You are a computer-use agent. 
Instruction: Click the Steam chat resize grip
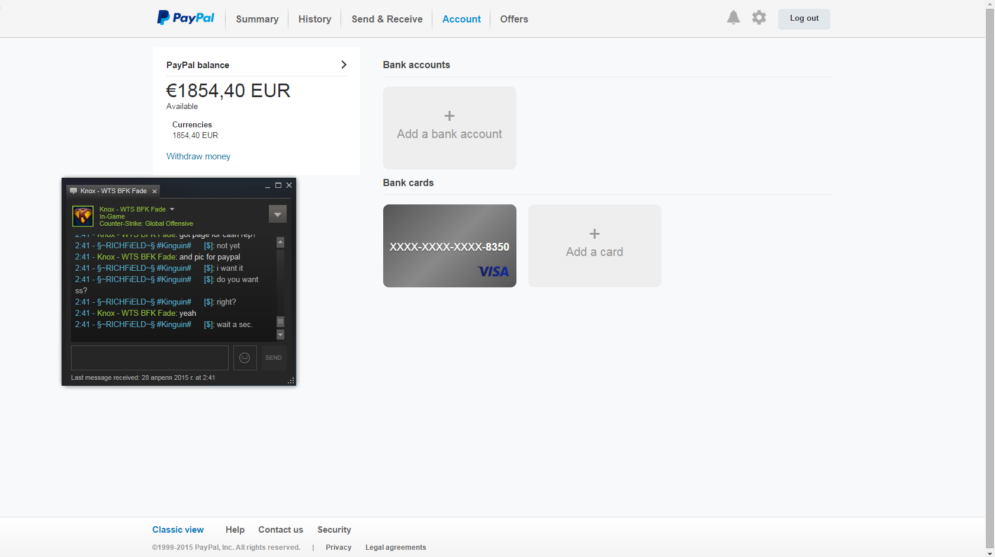(291, 380)
